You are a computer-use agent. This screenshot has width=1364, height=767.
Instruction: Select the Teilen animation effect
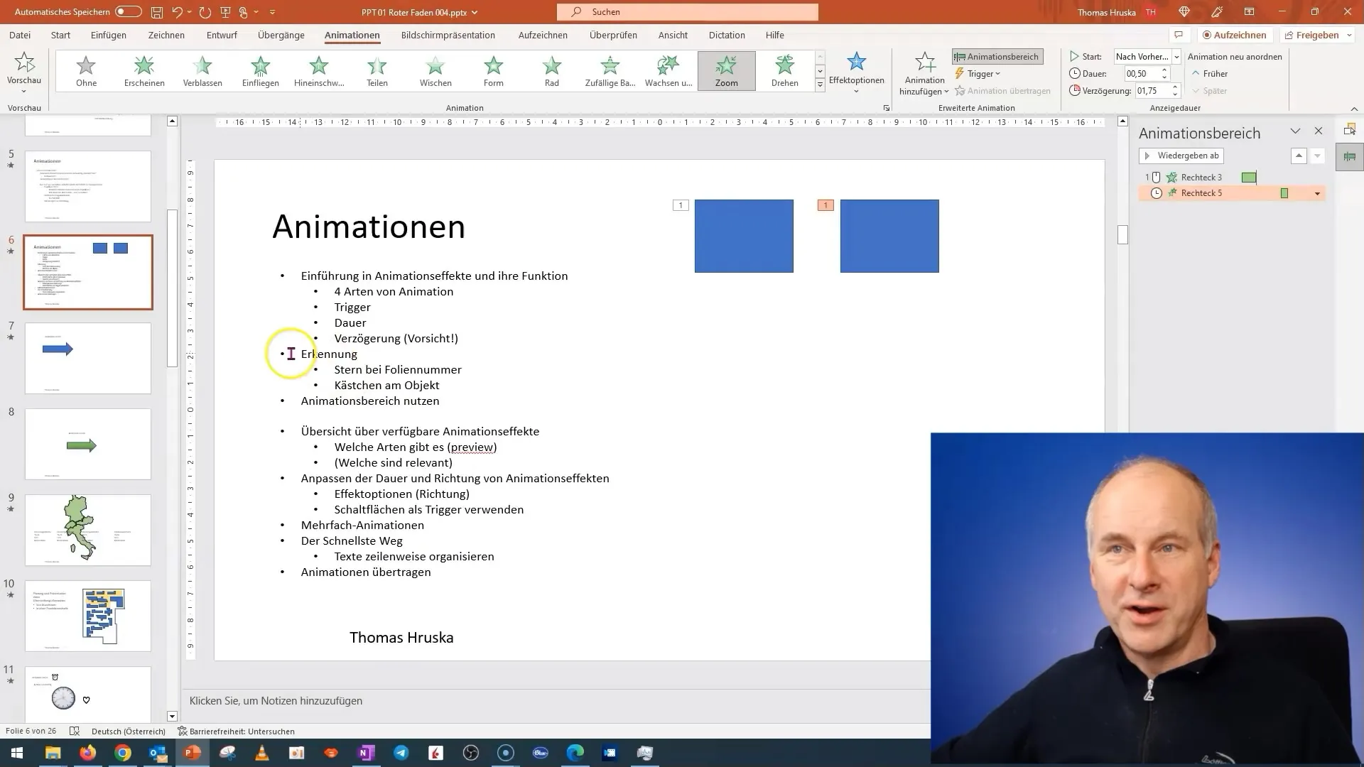point(377,71)
